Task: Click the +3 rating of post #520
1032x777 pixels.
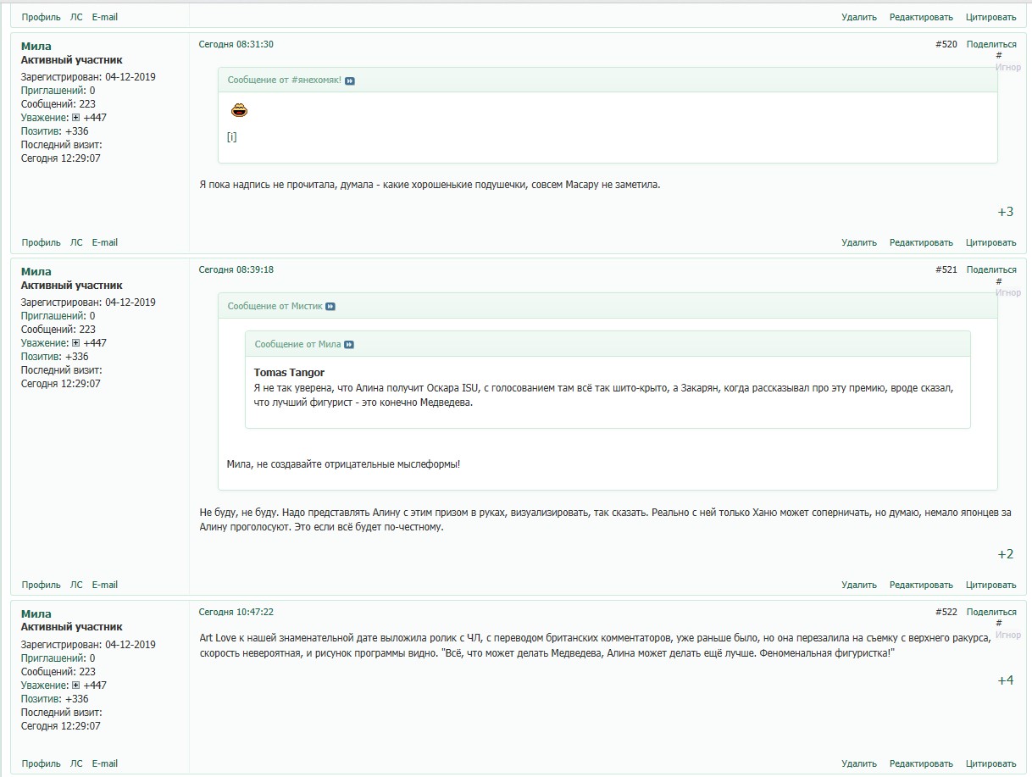Action: 1005,212
